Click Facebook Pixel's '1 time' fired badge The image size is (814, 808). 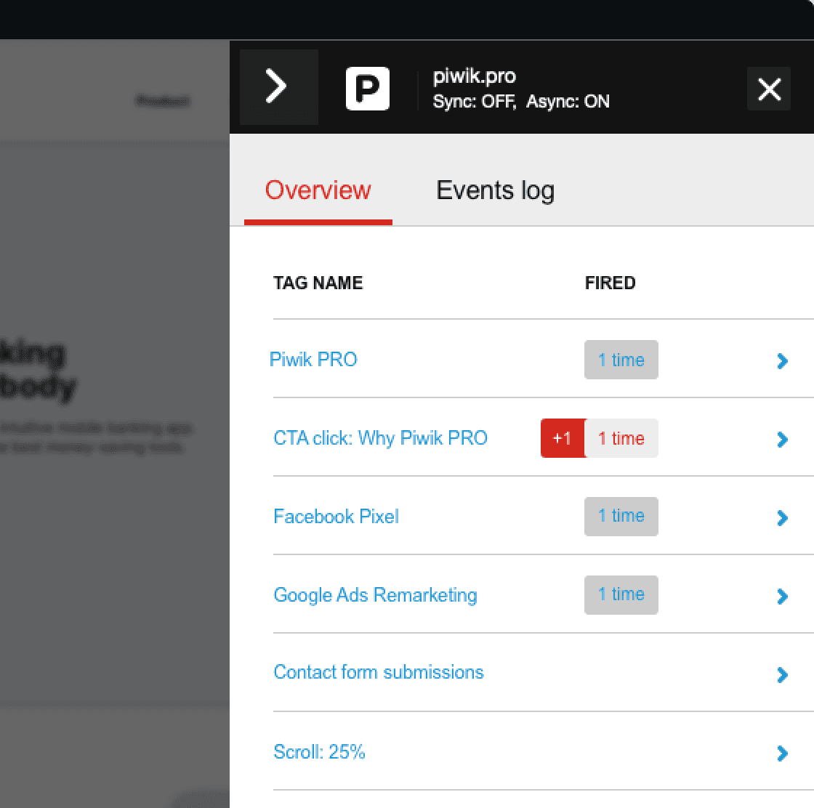coord(621,517)
